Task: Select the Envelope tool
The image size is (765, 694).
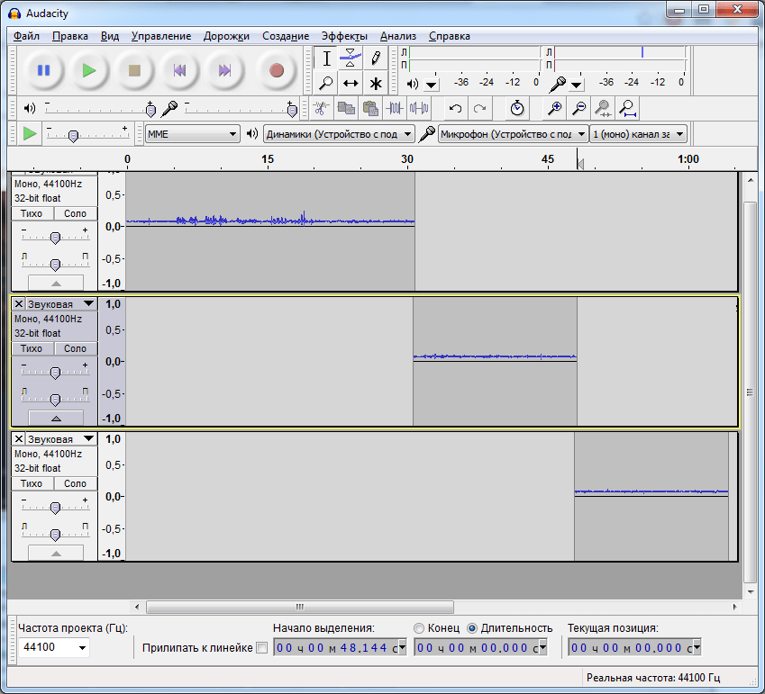Action: 351,59
